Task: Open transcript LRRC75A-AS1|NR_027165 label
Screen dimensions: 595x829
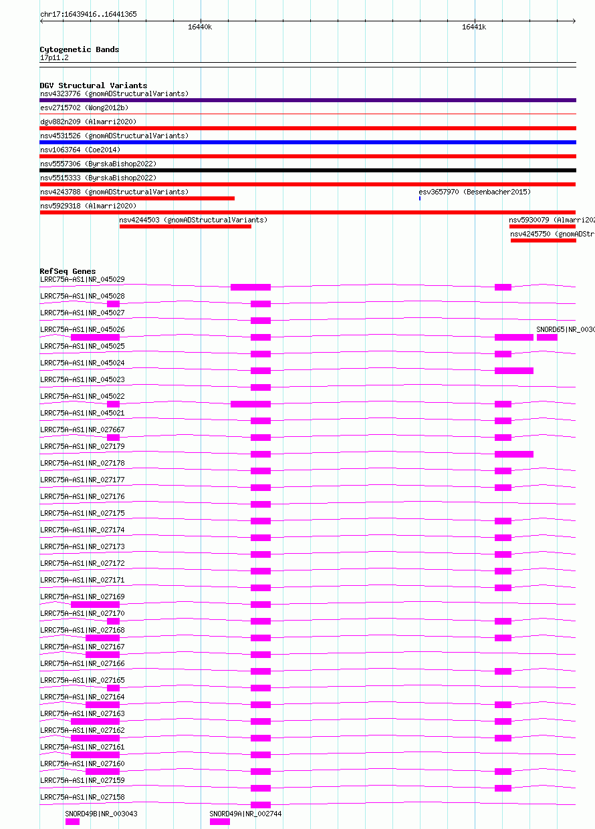Action: 82,680
